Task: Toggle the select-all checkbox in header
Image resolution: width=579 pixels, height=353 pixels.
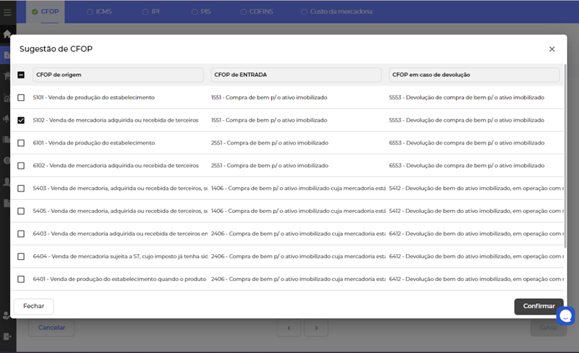Action: point(21,75)
